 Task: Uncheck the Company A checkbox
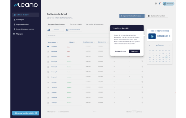click(x=48, y=47)
